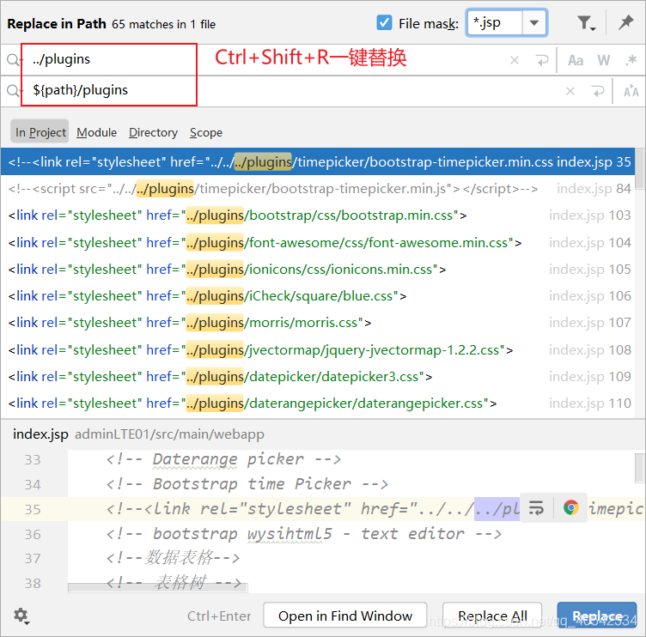646x637 pixels.
Task: Click line number 35 in preview gutter
Action: [33, 509]
